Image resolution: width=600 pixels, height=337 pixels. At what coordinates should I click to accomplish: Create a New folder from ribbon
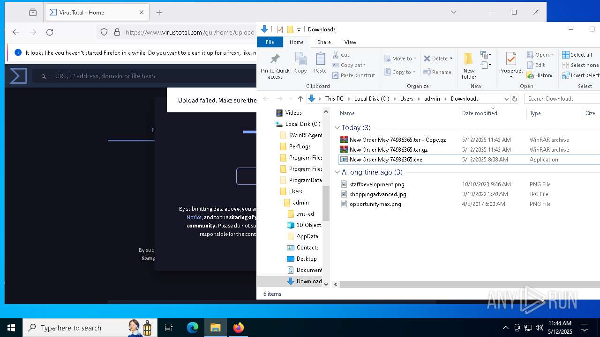(469, 66)
